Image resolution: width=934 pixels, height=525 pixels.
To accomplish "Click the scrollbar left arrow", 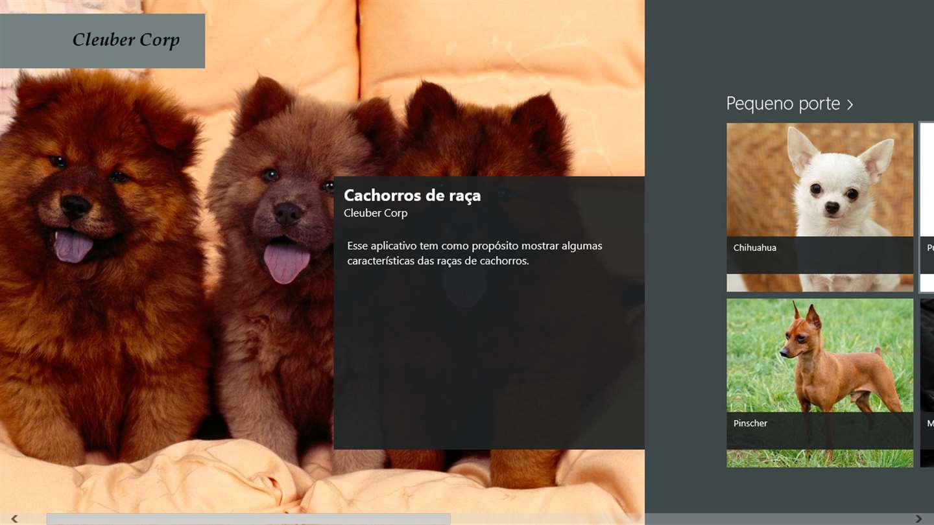I will [14, 519].
